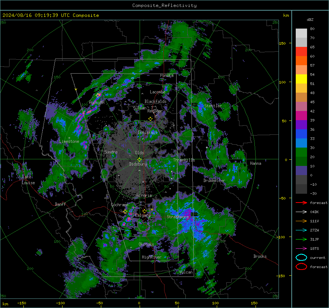Click the Ponoka town label
The image size is (329, 308).
167,75
